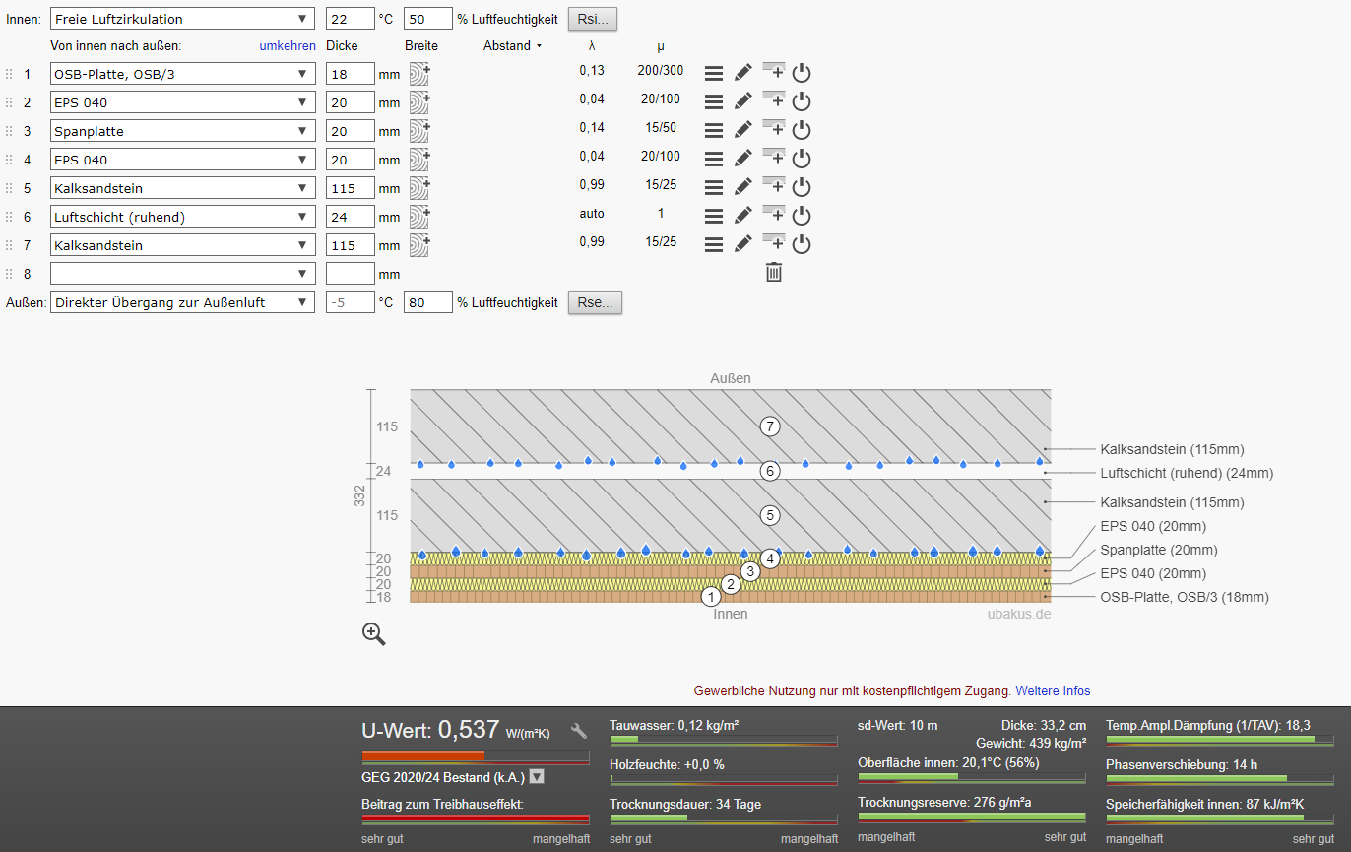Click indoor humidity field 50 %
The width and height of the screenshot is (1351, 852).
[428, 19]
